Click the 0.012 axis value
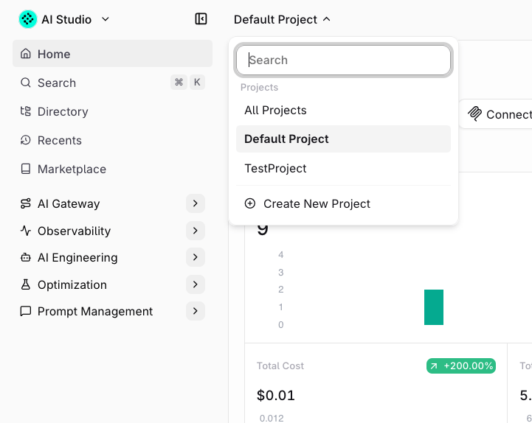 pyautogui.click(x=272, y=419)
